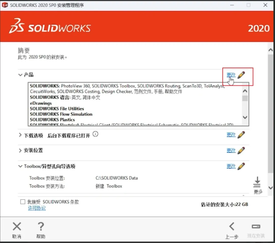Close the installation manager window
The height and width of the screenshot is (243, 275).
point(265,5)
